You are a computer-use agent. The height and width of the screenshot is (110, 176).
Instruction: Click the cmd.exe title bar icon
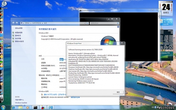coord(81,10)
